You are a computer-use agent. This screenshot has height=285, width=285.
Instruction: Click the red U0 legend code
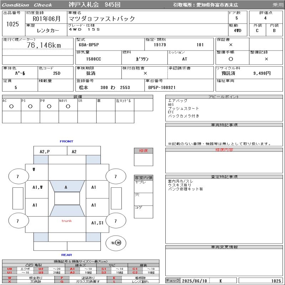(10, 269)
